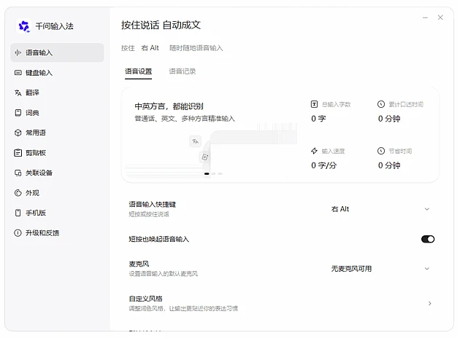
Task: Click the 自定义风格 settings row title
Action: [146, 299]
